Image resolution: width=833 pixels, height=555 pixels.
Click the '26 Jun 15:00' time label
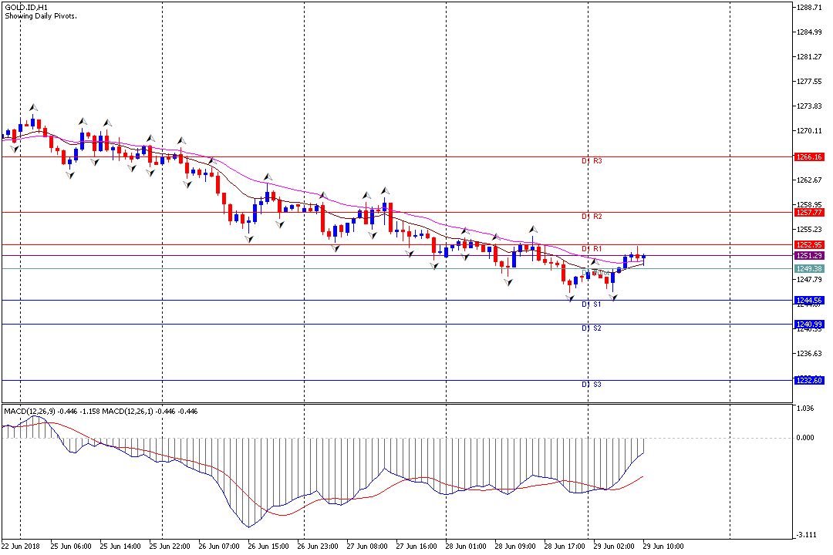[x=268, y=547]
